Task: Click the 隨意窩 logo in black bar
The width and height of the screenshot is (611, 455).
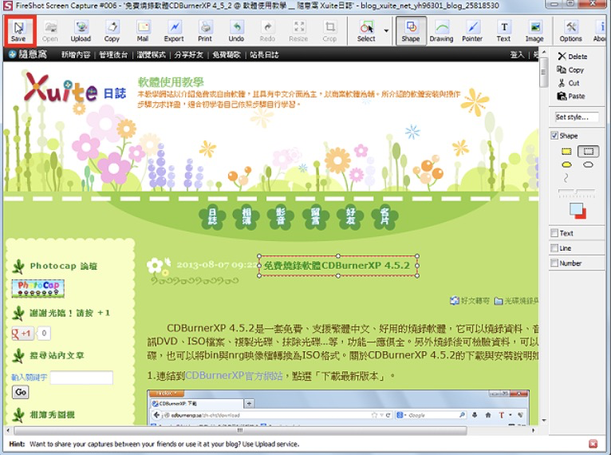Action: pyautogui.click(x=28, y=54)
